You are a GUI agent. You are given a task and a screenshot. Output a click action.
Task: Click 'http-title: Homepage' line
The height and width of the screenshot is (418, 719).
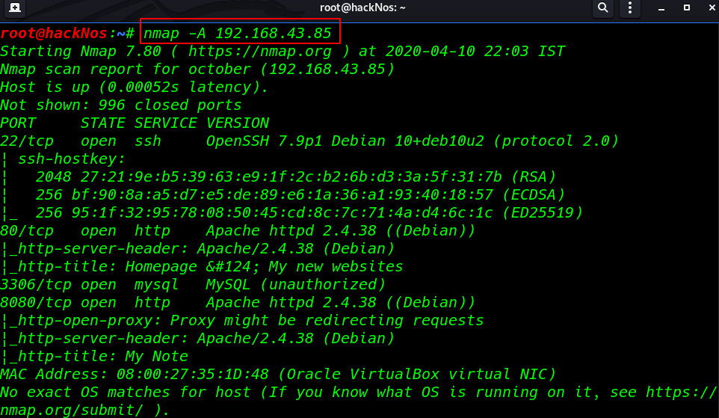click(x=202, y=266)
